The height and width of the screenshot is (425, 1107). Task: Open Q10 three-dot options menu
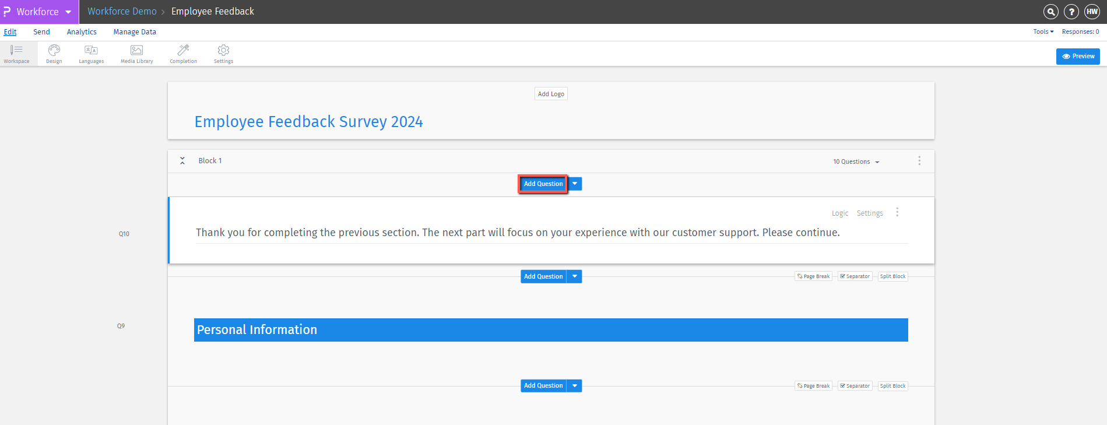[897, 212]
